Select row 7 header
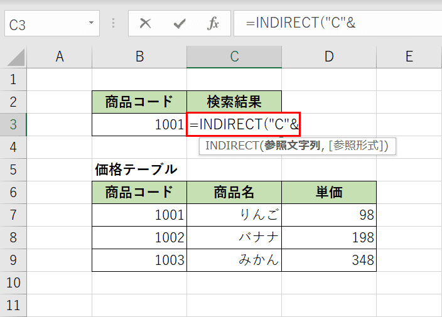This screenshot has width=442, height=317. pyautogui.click(x=13, y=215)
